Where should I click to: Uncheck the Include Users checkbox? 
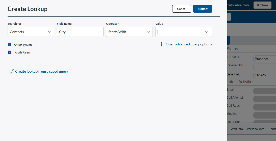click(x=9, y=52)
